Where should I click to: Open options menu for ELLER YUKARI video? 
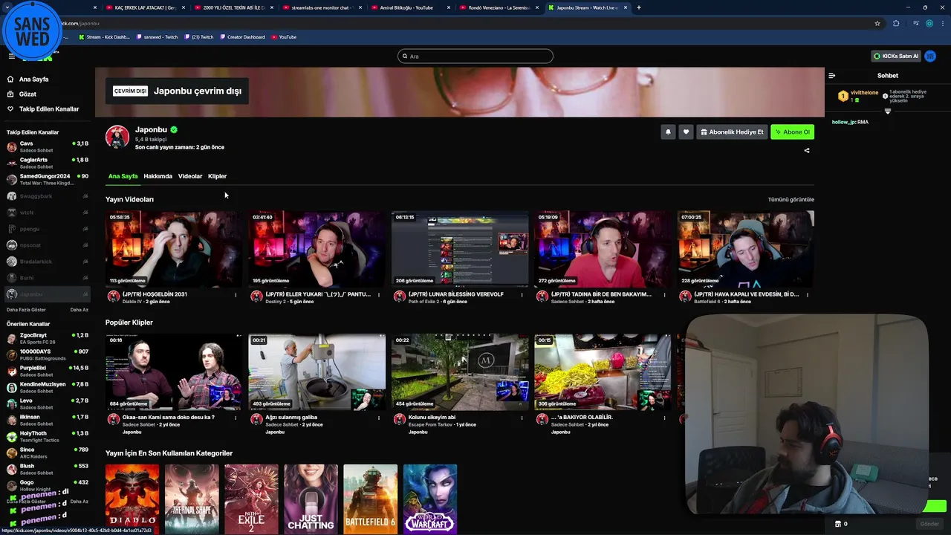(x=379, y=295)
